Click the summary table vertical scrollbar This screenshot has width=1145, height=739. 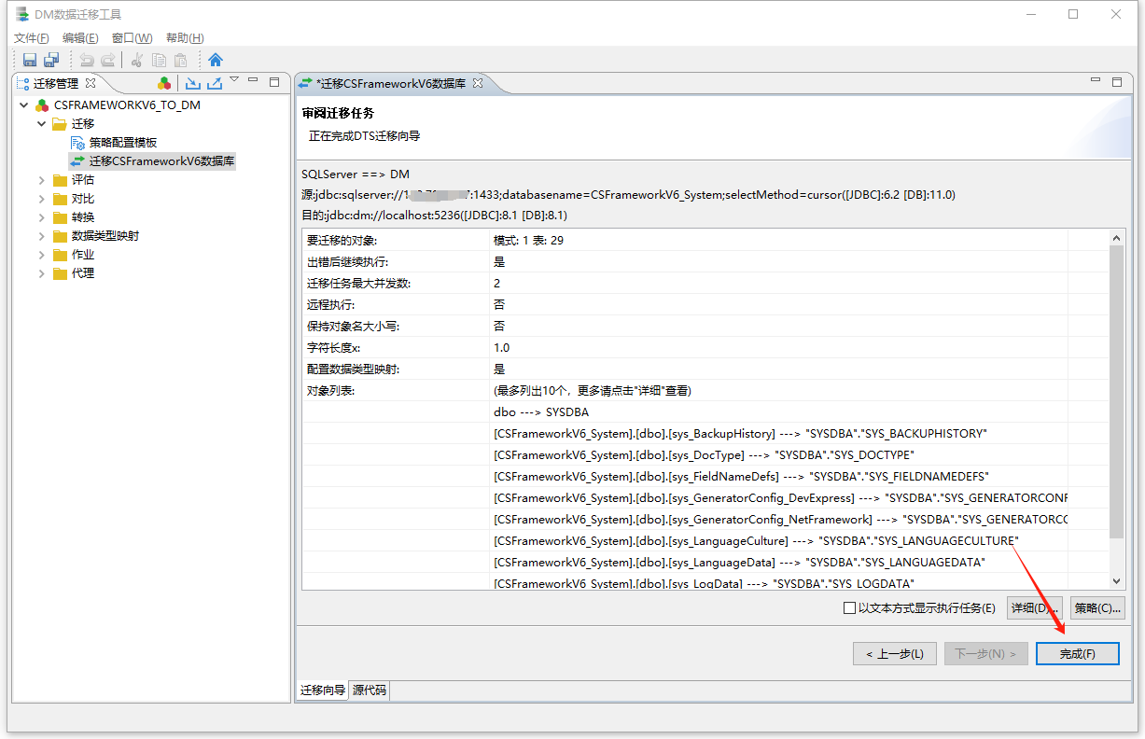(x=1116, y=392)
